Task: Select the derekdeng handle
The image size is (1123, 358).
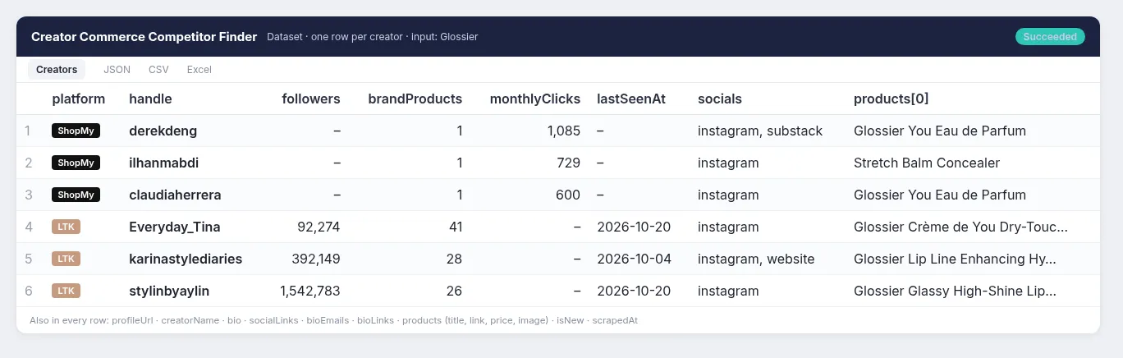Action: 163,131
